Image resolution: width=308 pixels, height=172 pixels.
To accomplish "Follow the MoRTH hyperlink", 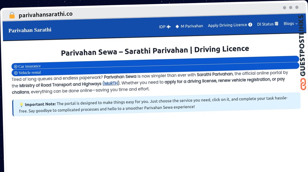I will (111, 83).
